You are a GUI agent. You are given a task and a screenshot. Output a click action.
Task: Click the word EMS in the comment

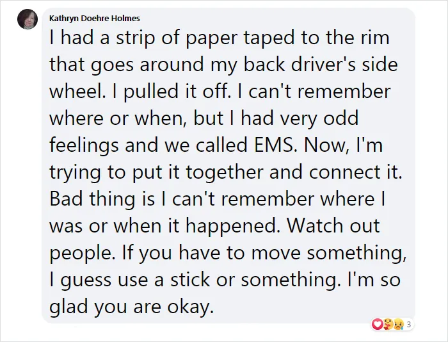click(273, 145)
